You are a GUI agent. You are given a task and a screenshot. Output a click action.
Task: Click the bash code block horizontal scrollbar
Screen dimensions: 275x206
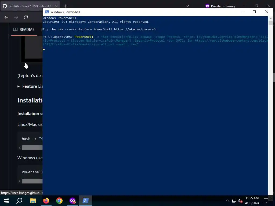(x=32, y=148)
